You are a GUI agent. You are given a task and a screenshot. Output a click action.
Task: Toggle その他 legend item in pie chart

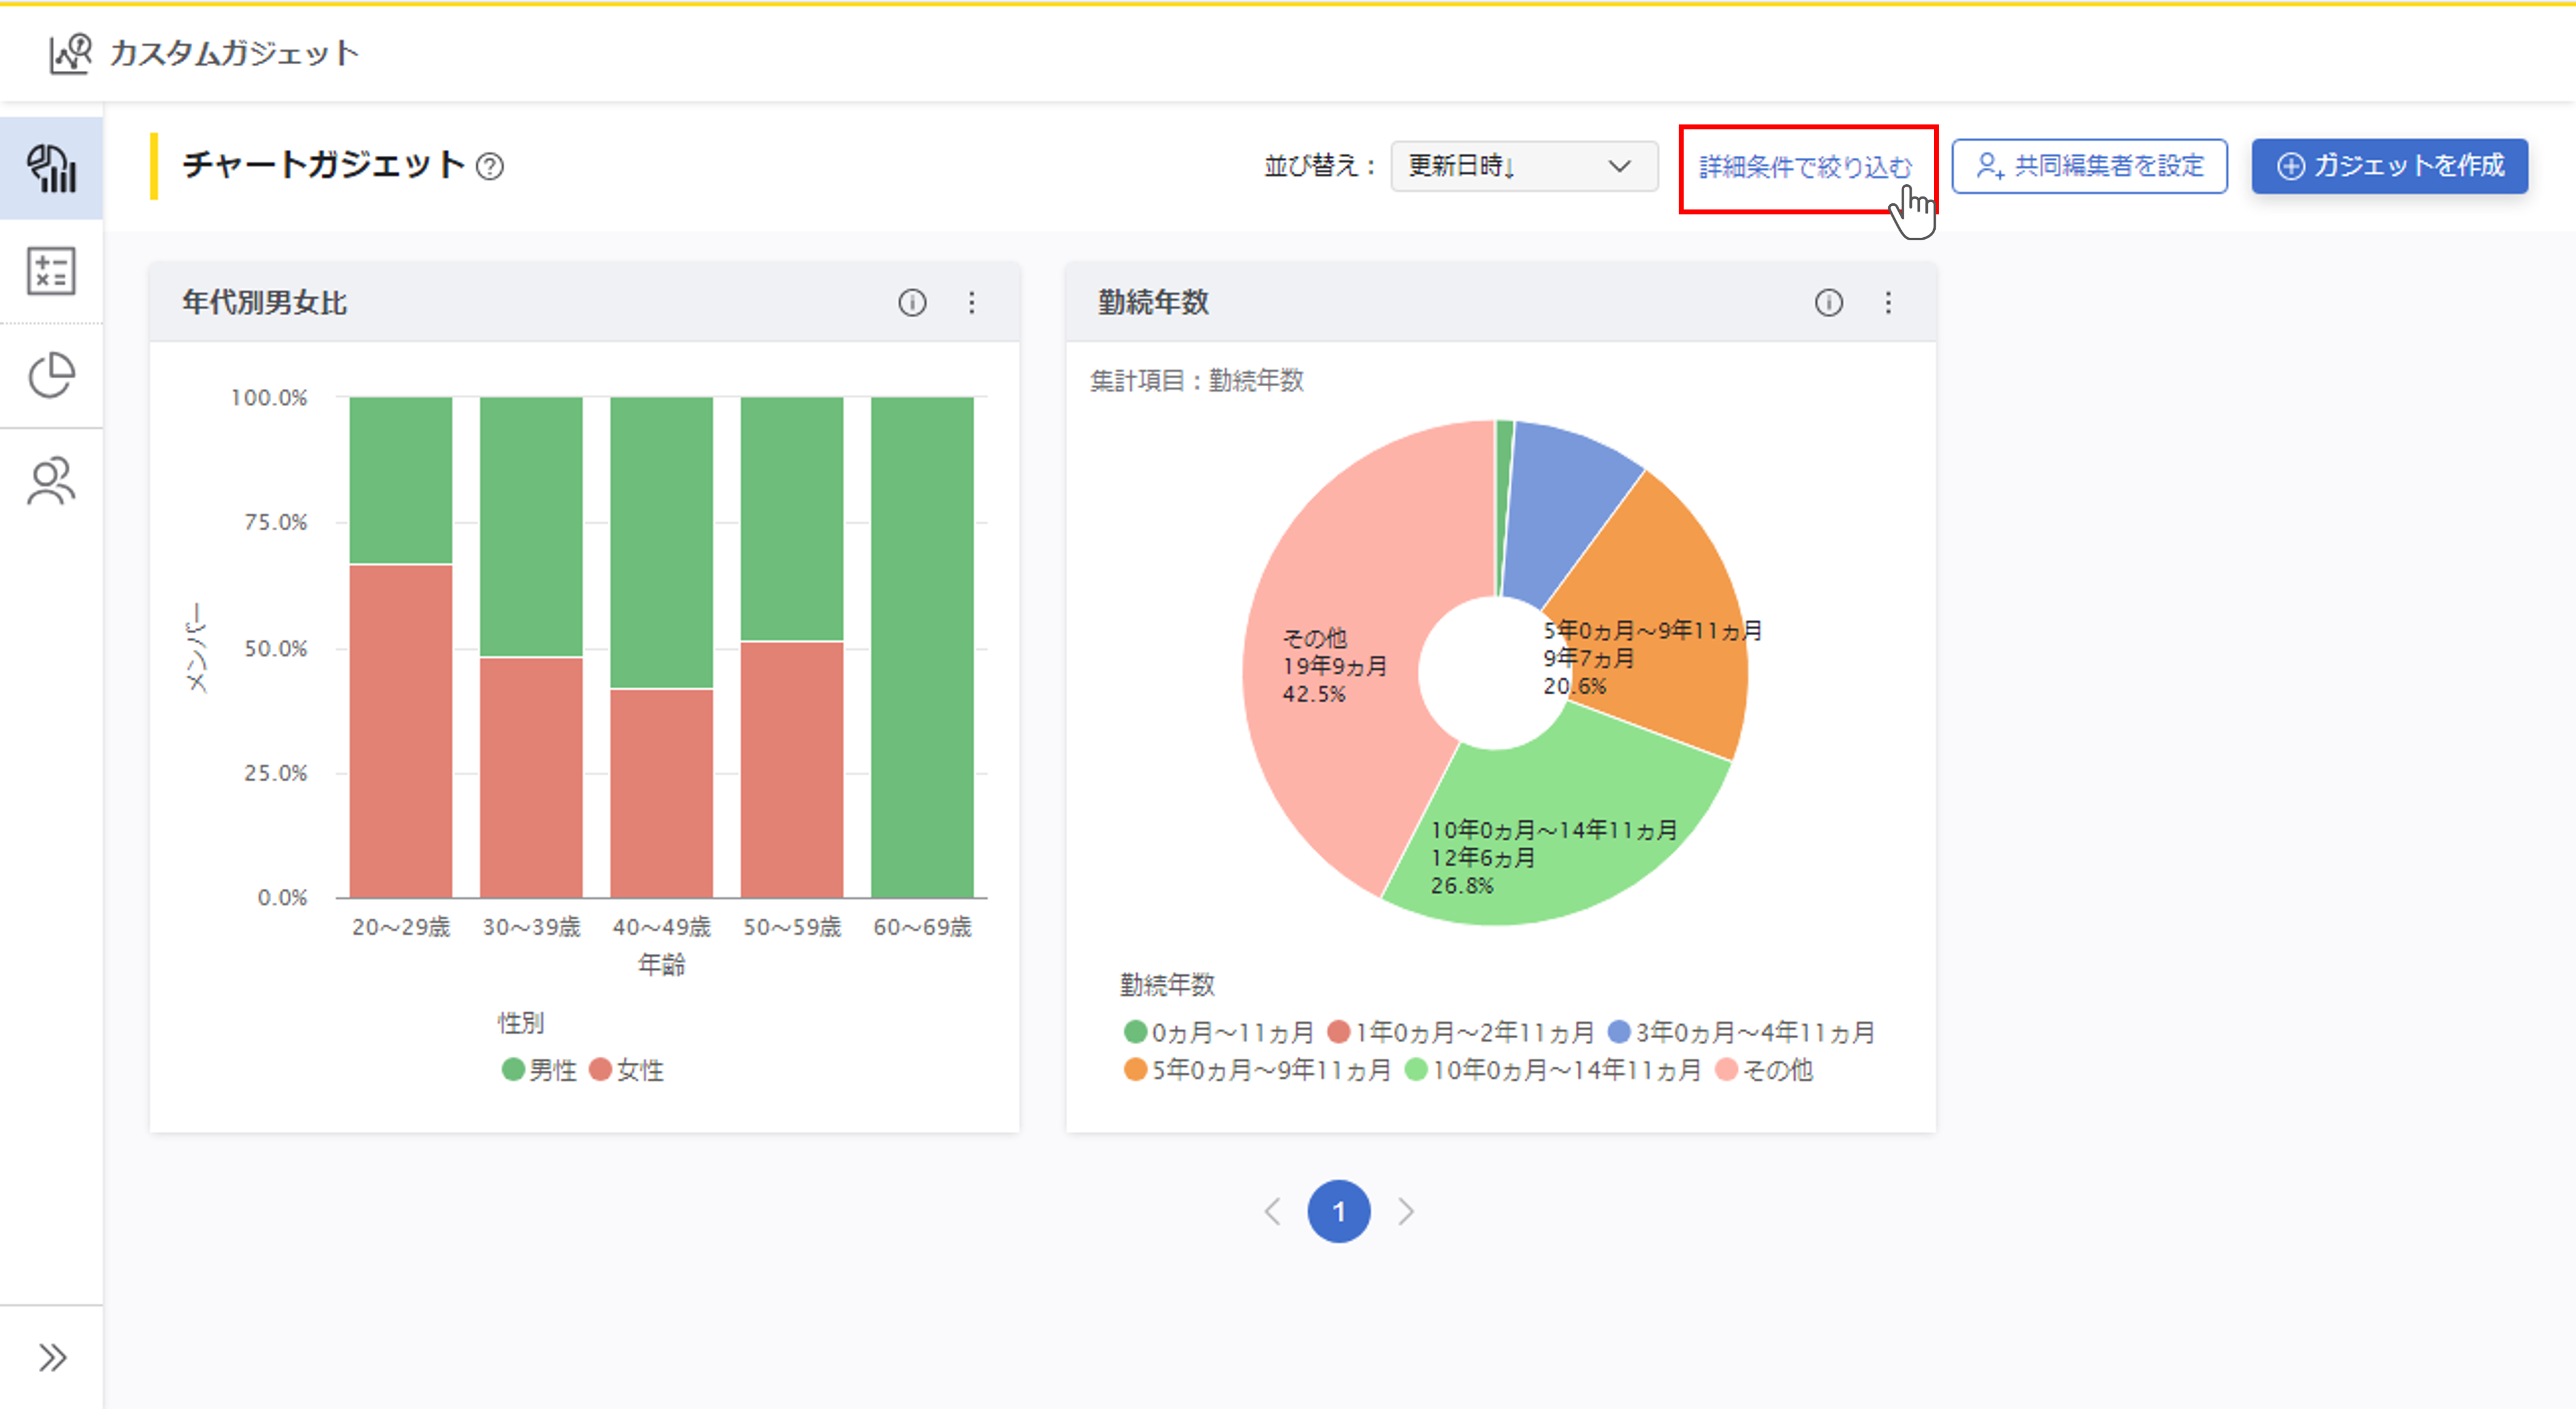point(1764,1070)
